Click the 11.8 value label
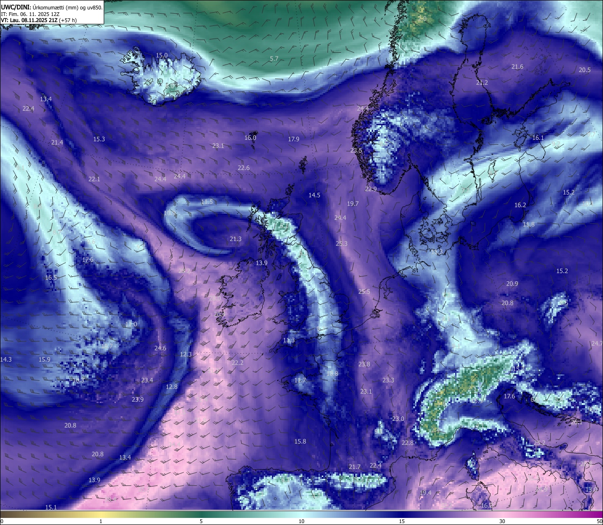The image size is (603, 525). (529, 224)
